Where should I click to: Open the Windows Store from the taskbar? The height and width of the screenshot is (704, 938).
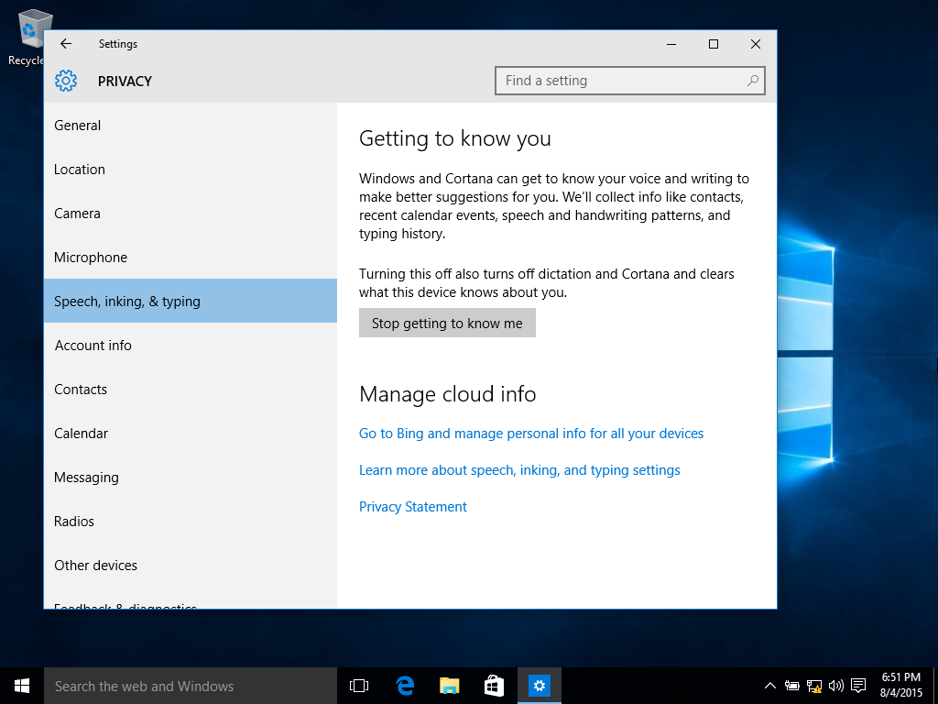[x=494, y=686]
